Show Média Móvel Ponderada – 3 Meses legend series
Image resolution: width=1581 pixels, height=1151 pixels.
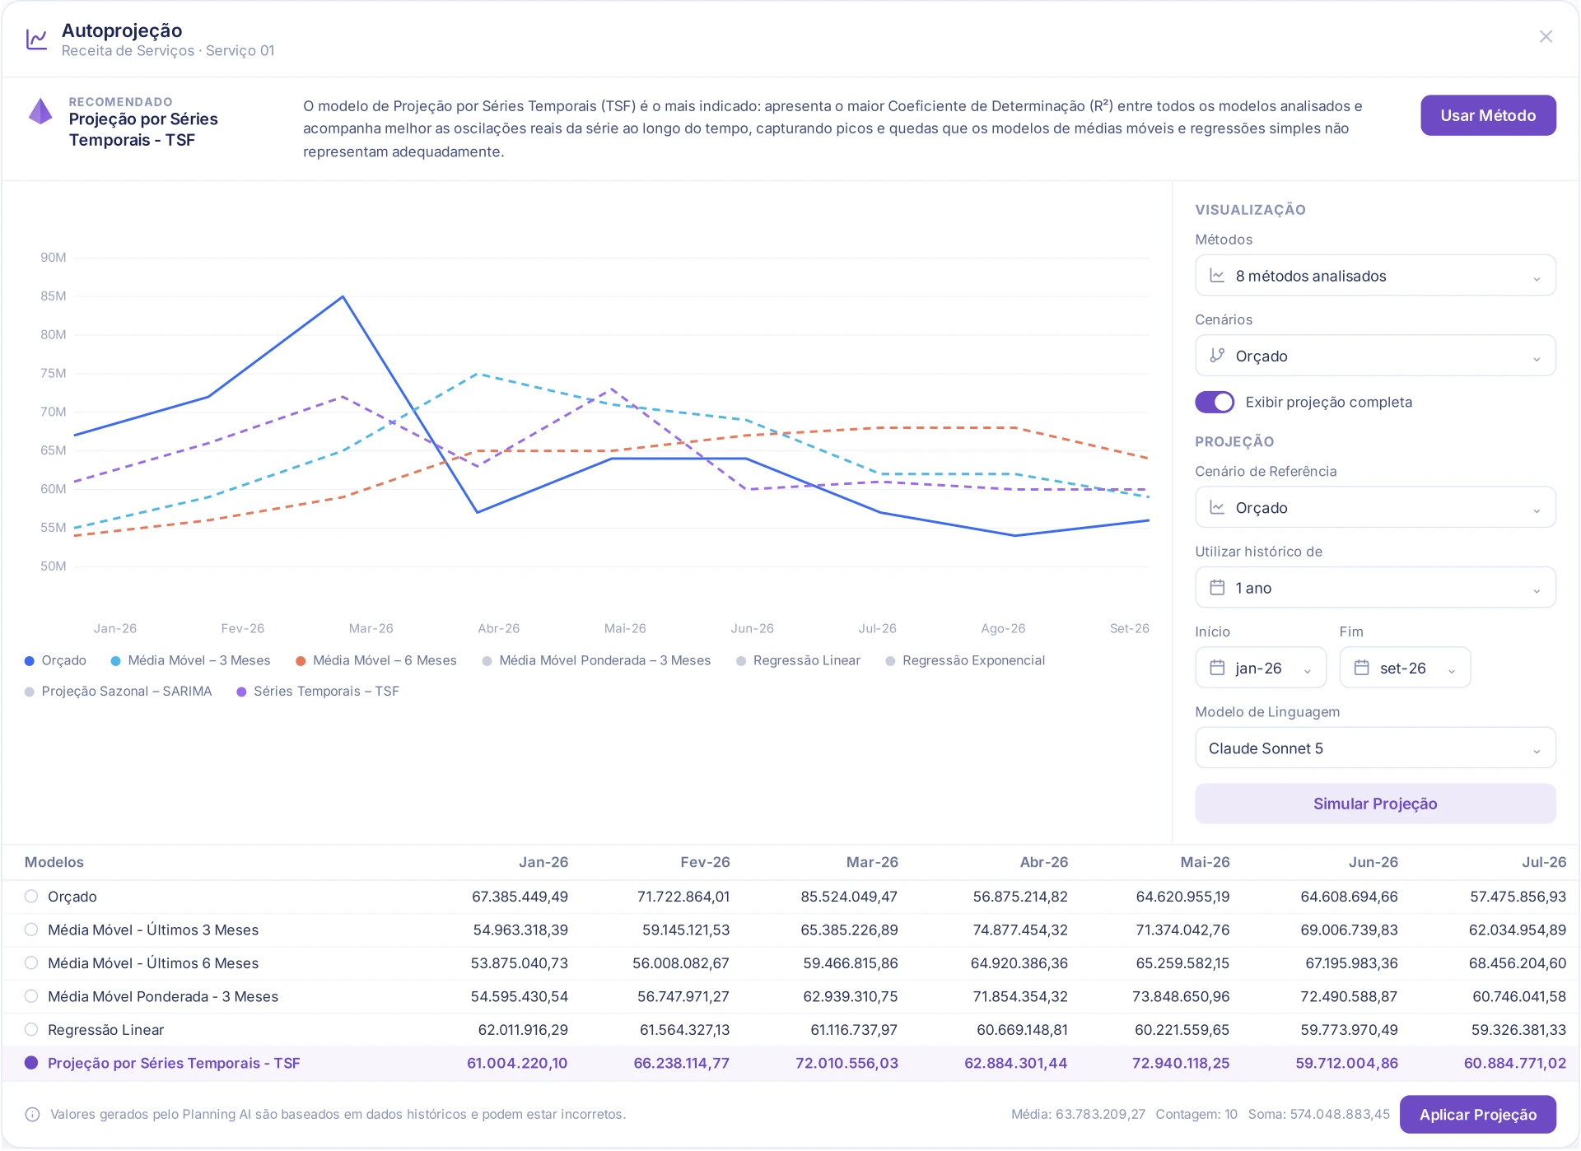(596, 660)
